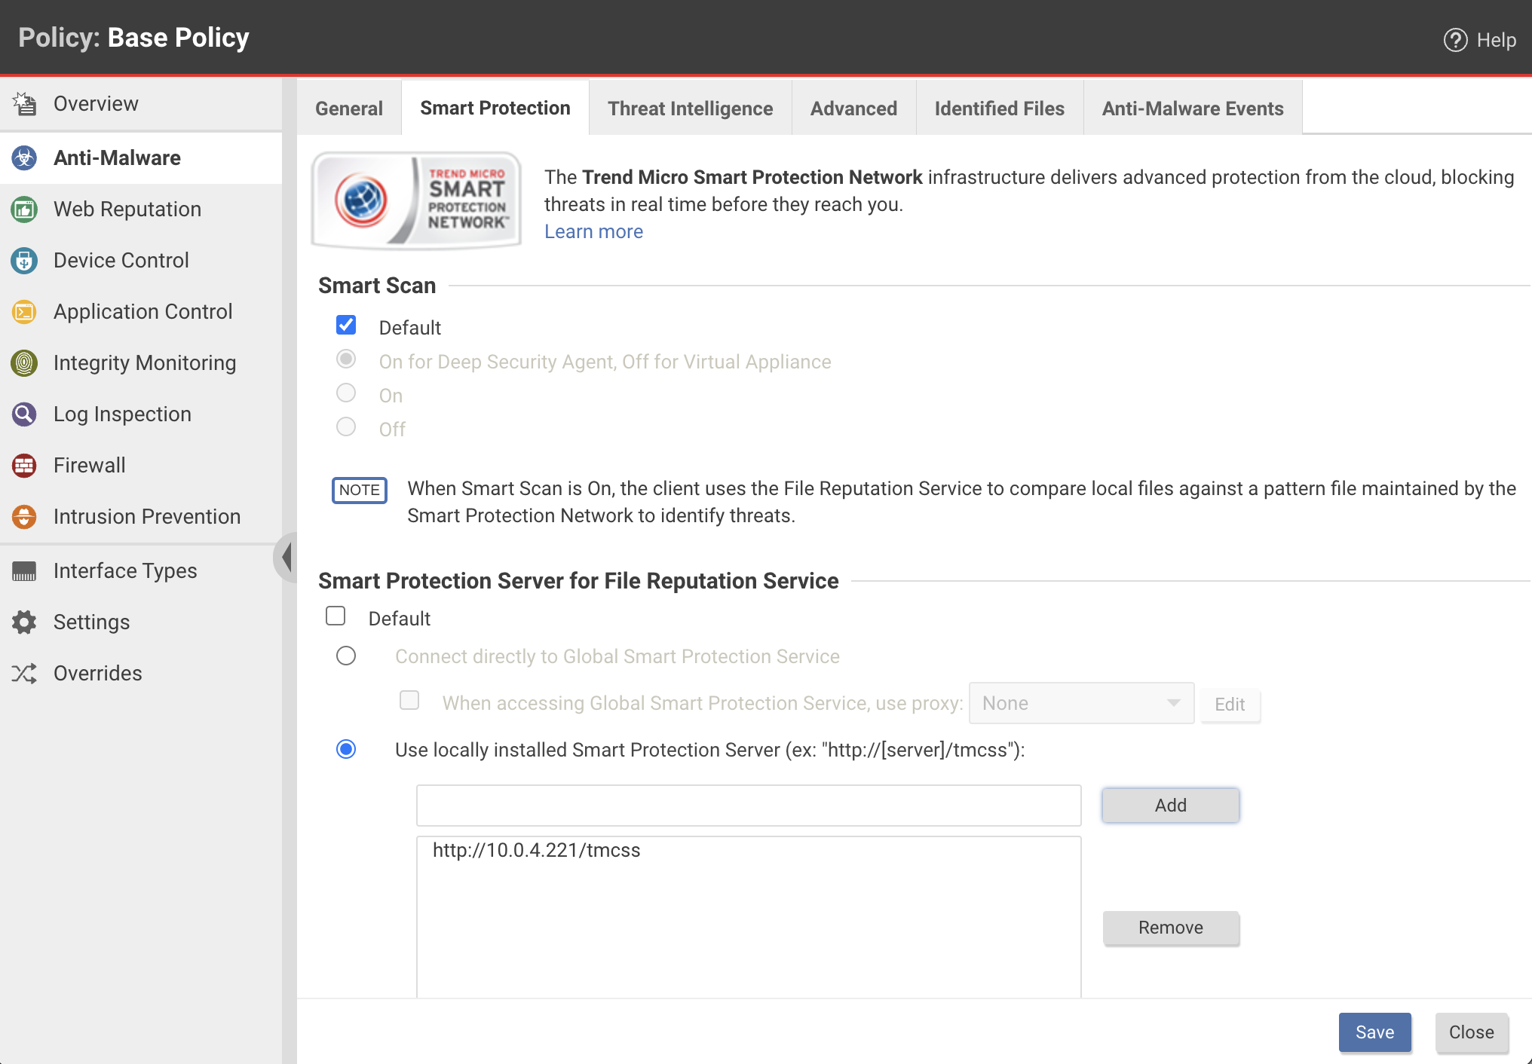Select the Anti-Malware biohazard icon

click(x=24, y=157)
